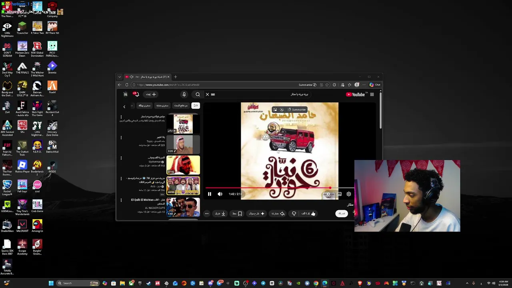512x288 pixels.
Task: Click the white Subscribe button
Action: click(x=341, y=214)
